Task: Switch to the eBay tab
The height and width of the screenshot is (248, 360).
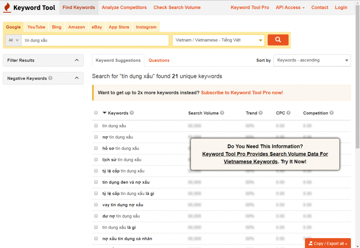Action: click(x=97, y=27)
